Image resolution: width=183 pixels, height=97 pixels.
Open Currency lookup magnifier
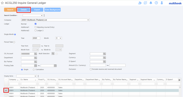(105, 58)
